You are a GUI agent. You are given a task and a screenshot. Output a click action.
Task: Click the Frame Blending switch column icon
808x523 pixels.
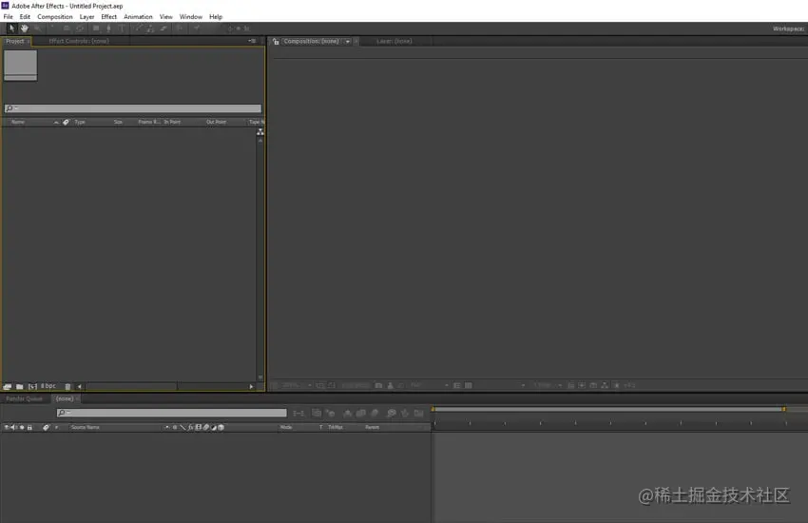(x=199, y=427)
